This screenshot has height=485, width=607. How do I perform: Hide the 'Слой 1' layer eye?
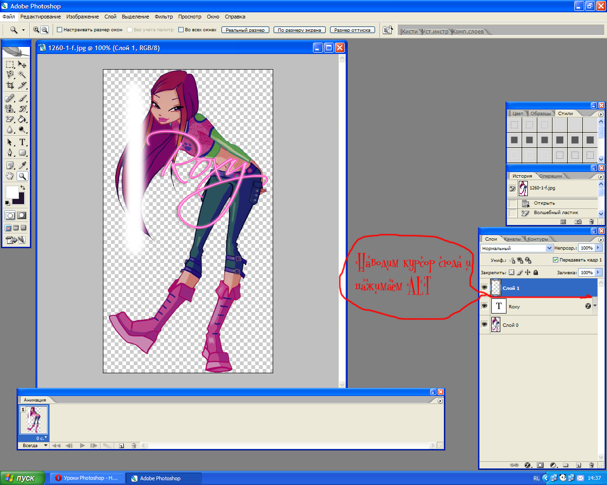[x=484, y=287]
